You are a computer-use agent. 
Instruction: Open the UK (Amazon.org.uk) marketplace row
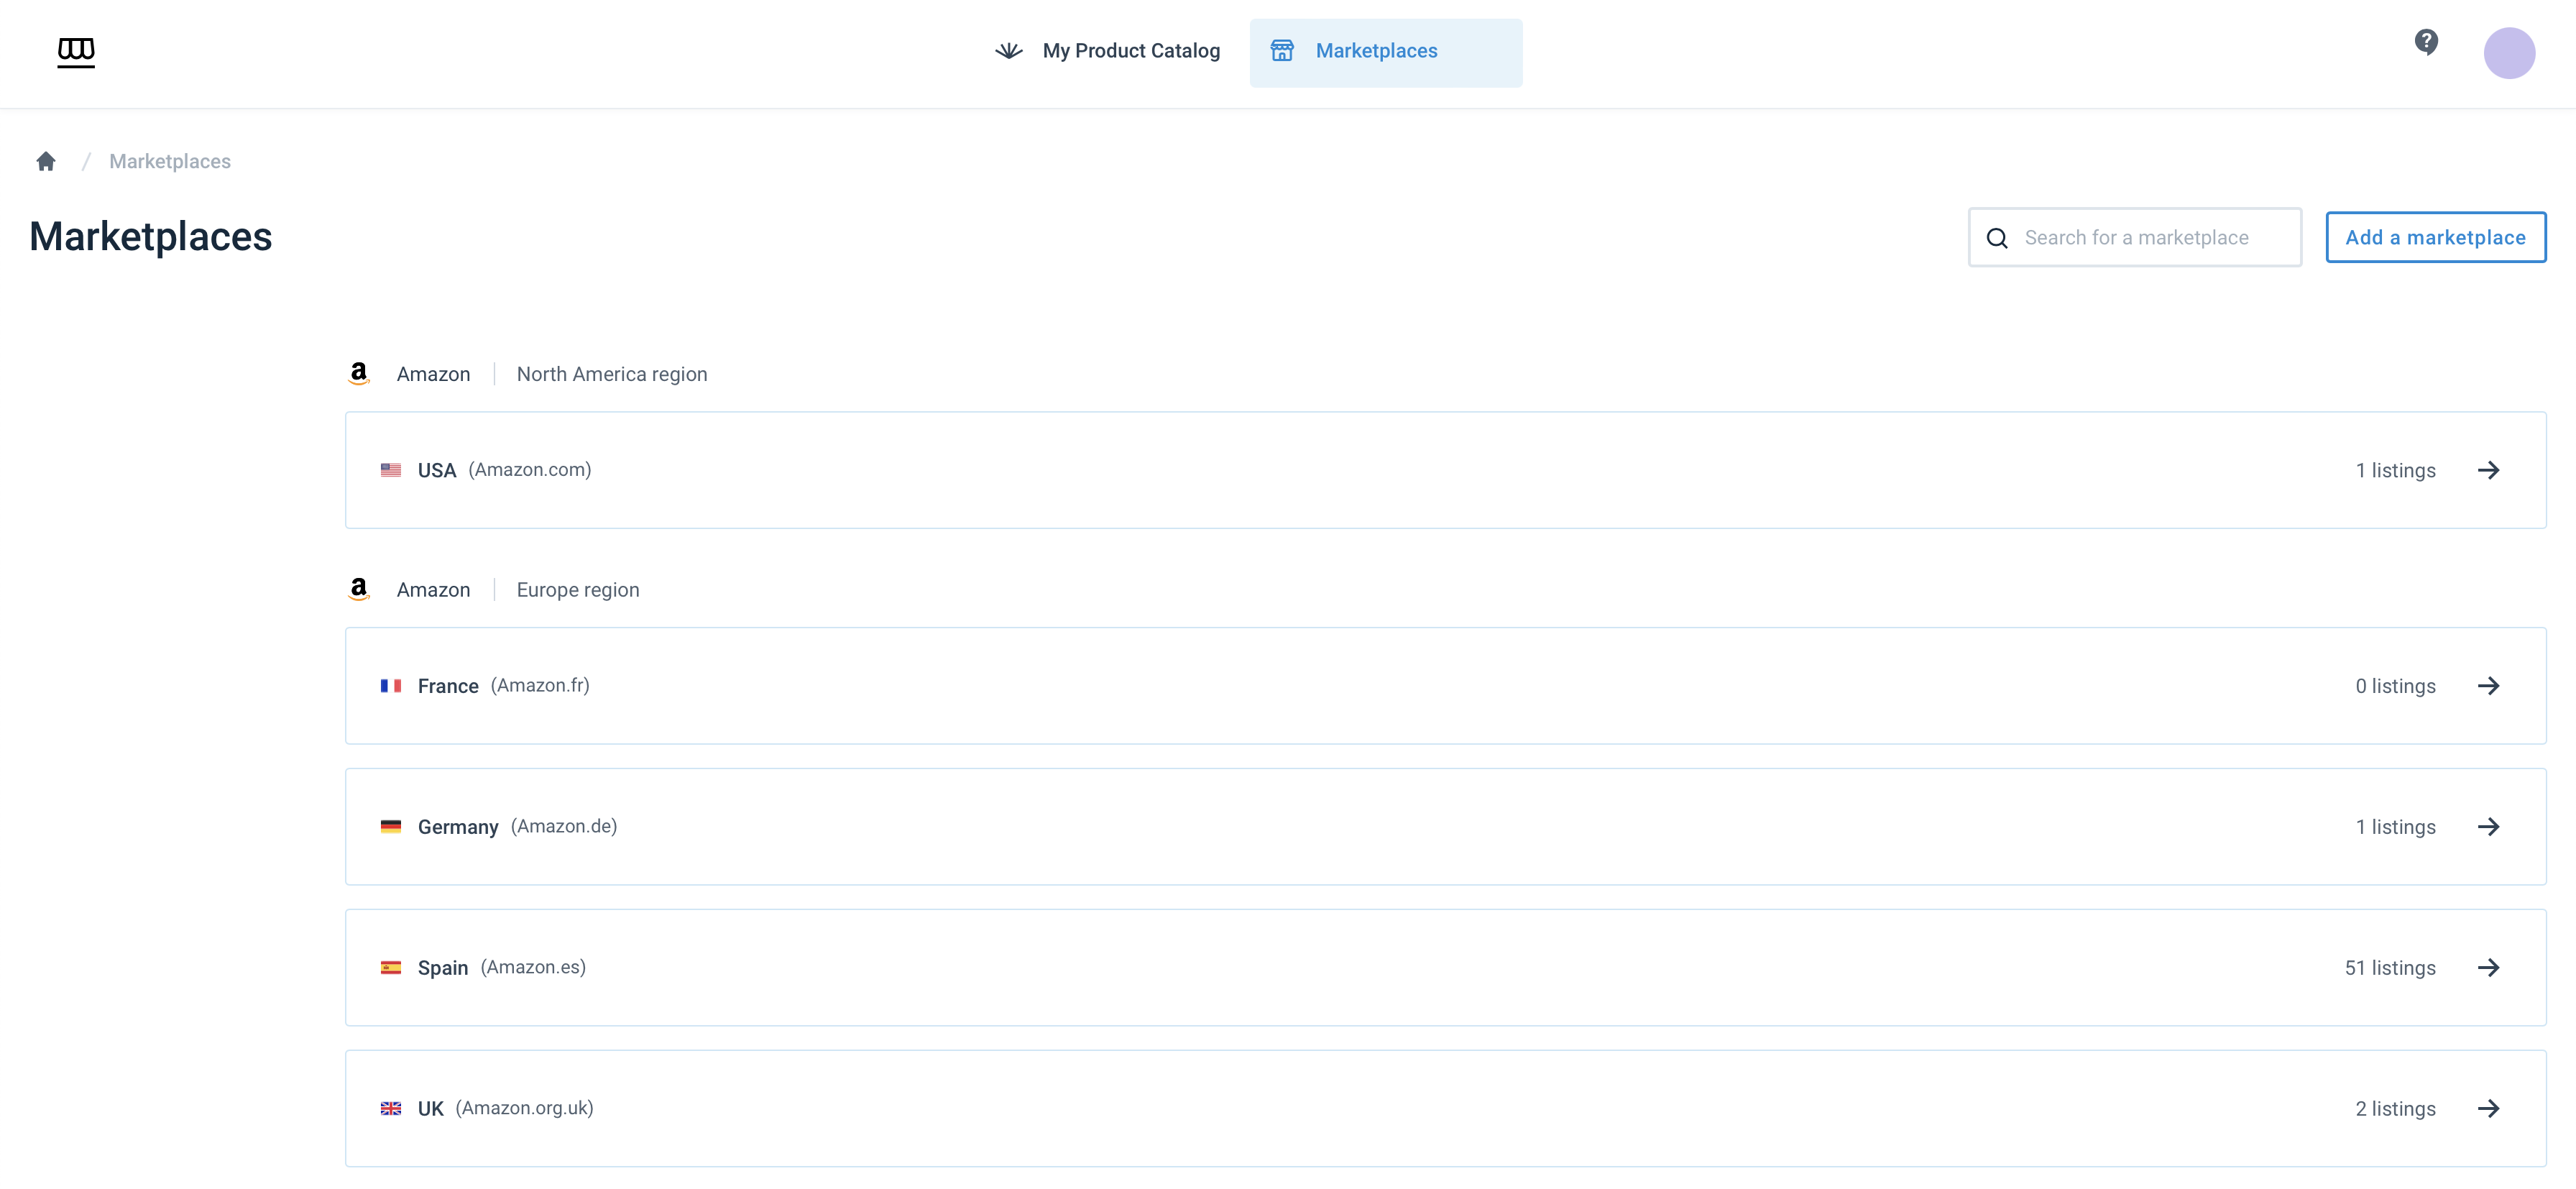pos(1446,1109)
